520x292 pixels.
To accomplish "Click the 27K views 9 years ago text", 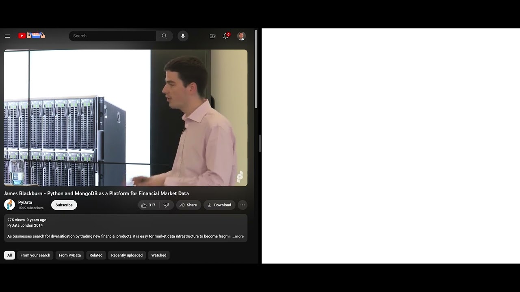I will coord(27,220).
